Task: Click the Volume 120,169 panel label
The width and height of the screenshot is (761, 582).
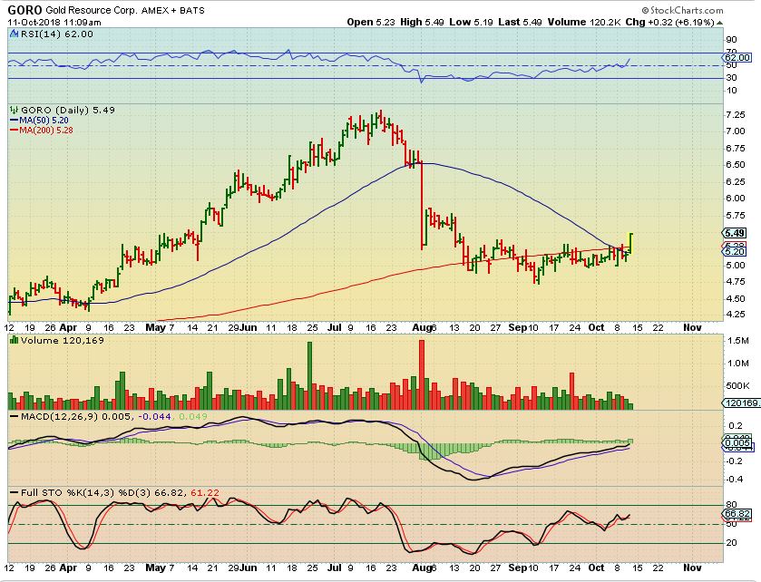Action: 62,341
